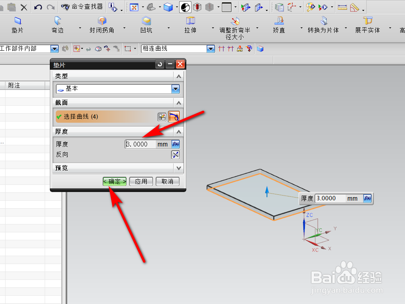Click the 取消 button
405x304 pixels.
click(167, 181)
